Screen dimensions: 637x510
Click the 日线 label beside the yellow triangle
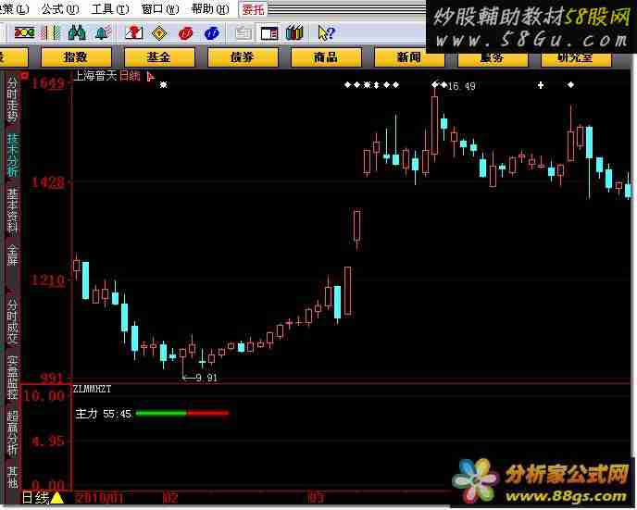pos(35,498)
